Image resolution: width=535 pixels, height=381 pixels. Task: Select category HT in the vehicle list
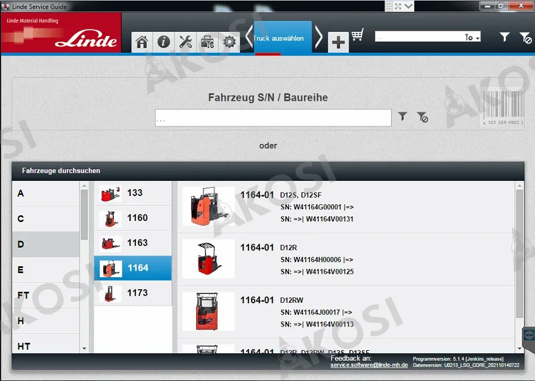[46, 345]
